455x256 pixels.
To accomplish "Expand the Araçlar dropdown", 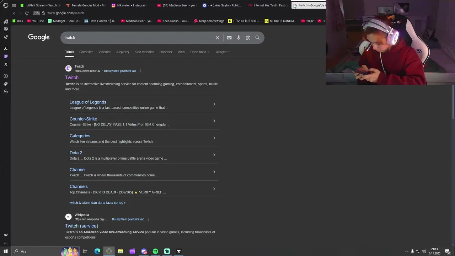I will pos(223,52).
